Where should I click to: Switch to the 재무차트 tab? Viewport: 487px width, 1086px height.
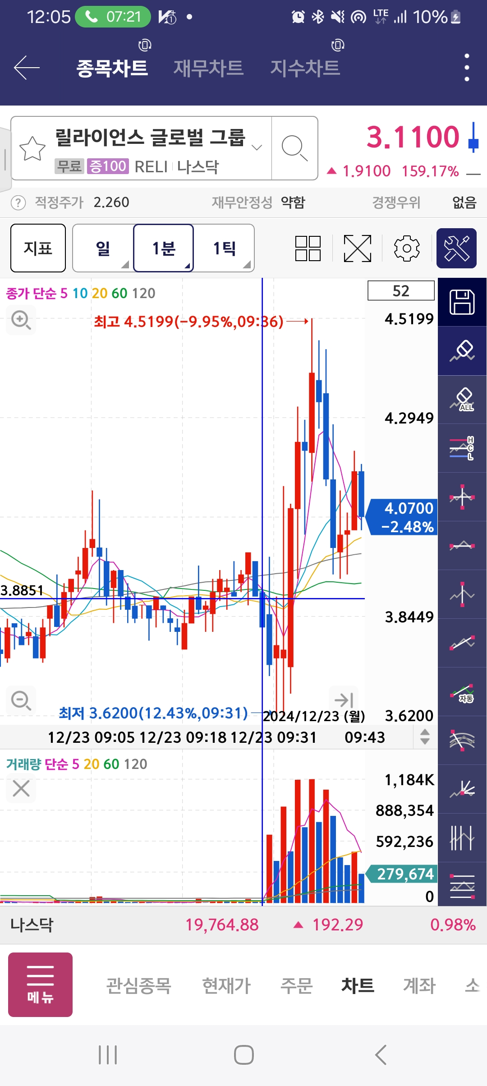click(208, 68)
